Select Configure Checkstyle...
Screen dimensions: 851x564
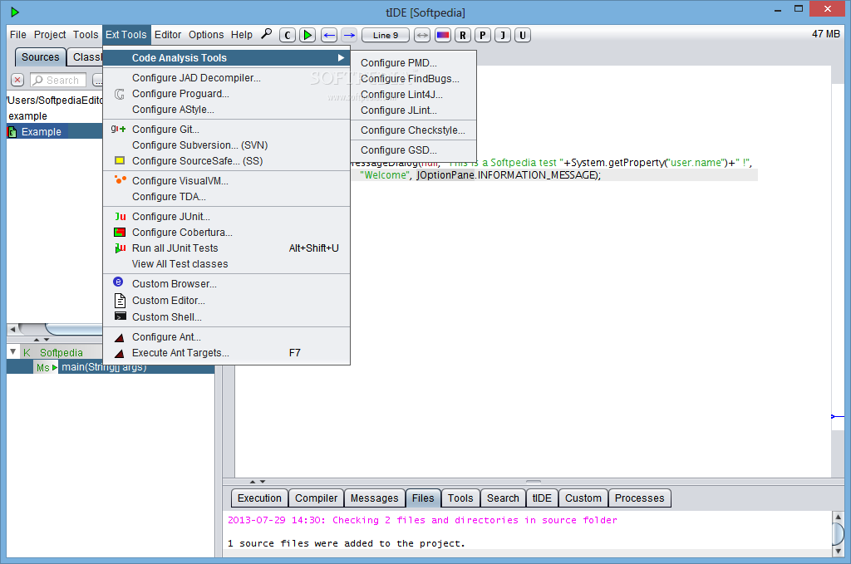[414, 130]
